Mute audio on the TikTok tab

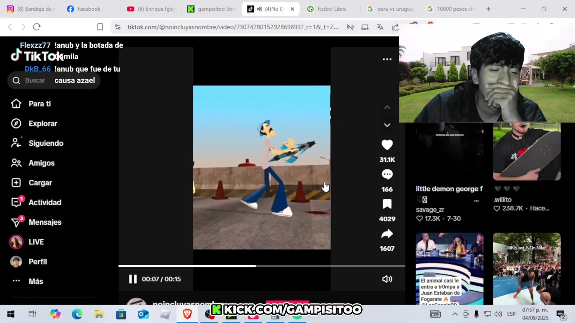tap(260, 9)
